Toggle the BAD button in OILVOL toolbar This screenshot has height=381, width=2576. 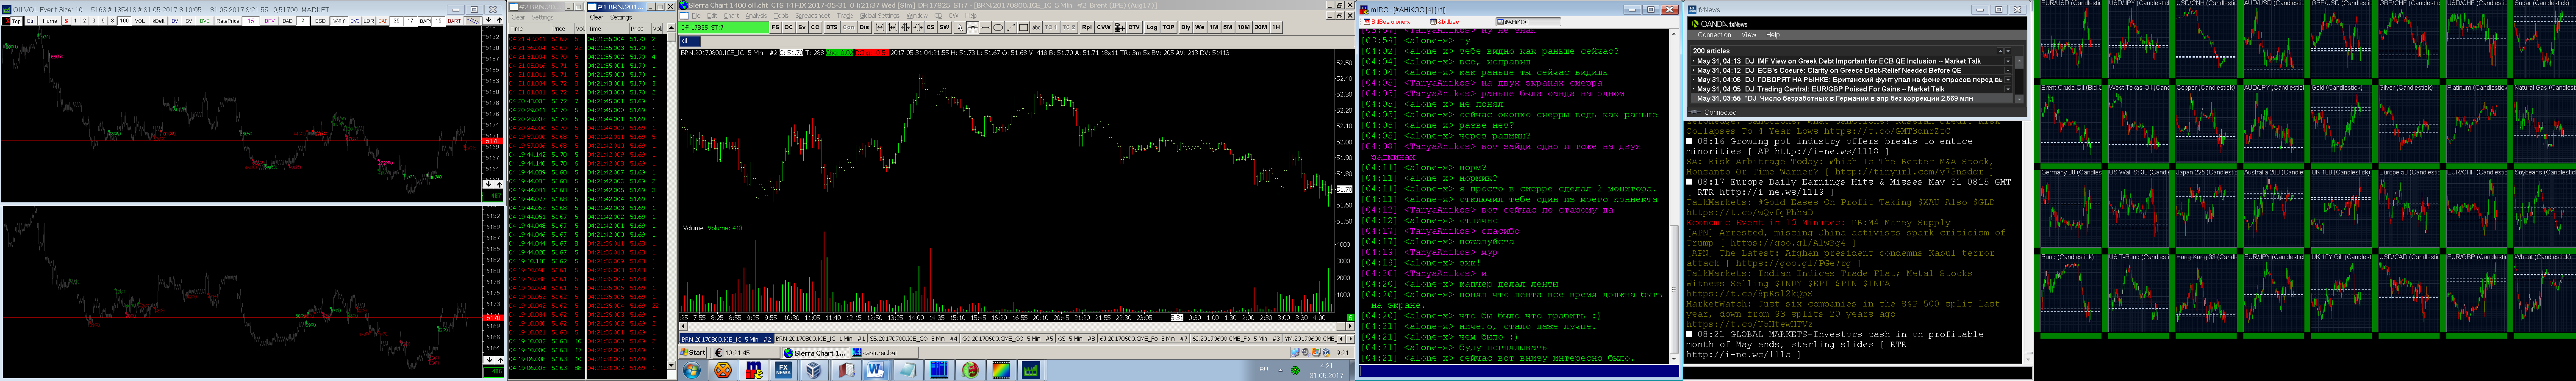288,21
